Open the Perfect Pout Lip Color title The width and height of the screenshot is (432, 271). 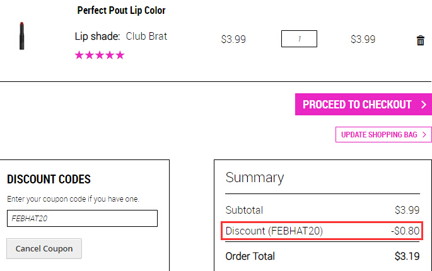[121, 11]
